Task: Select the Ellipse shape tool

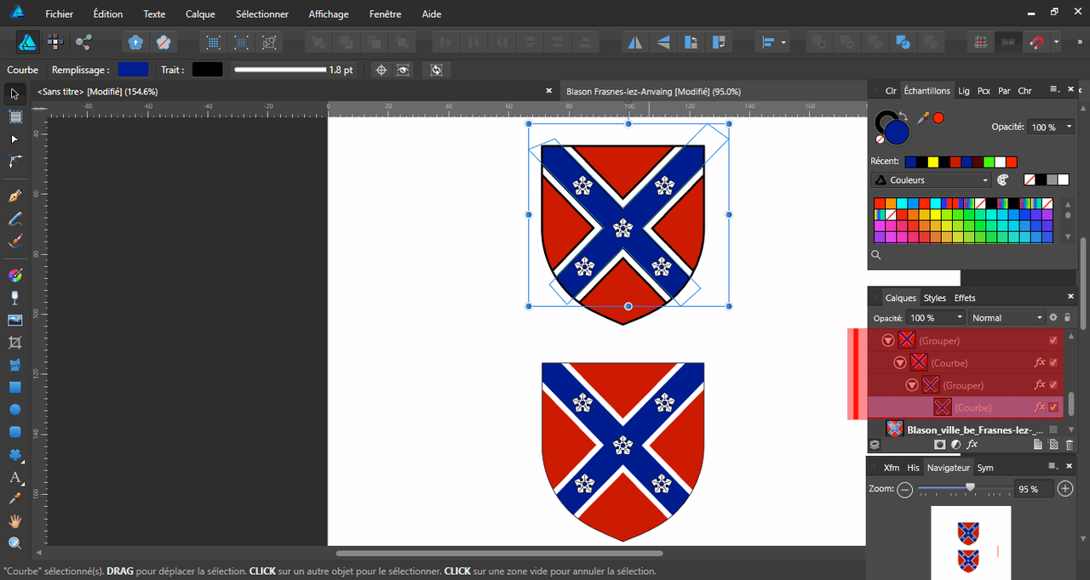Action: [x=14, y=409]
